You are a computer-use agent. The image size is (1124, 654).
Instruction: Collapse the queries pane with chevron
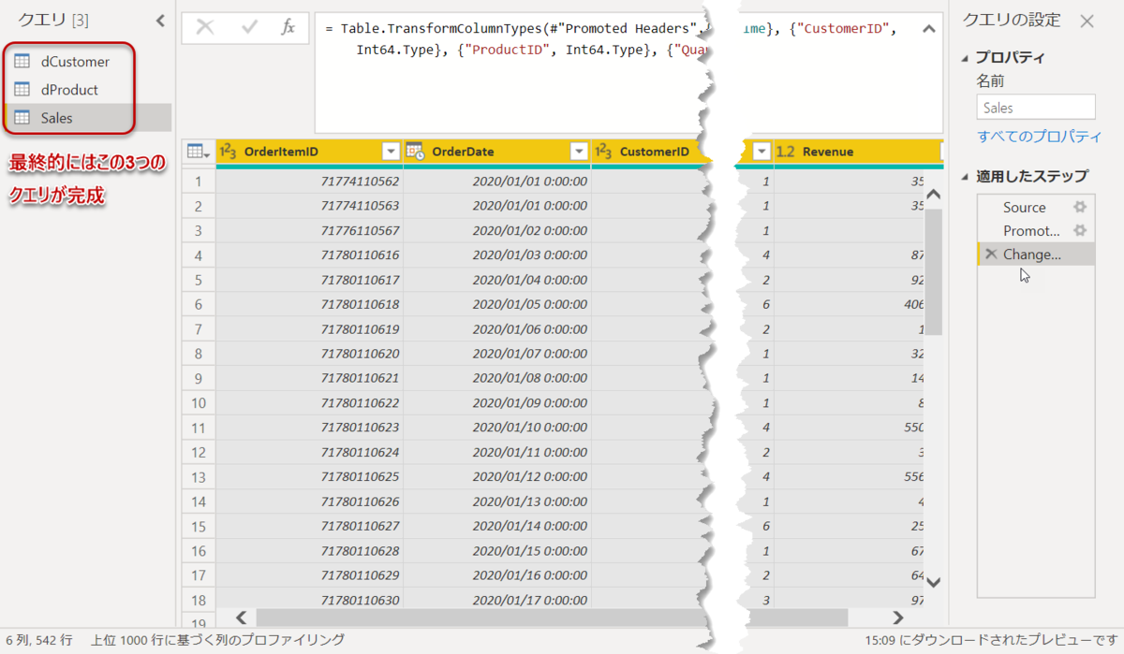pos(159,21)
